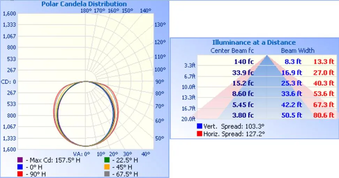Click the CD: 0 axis label

click(x=8, y=82)
